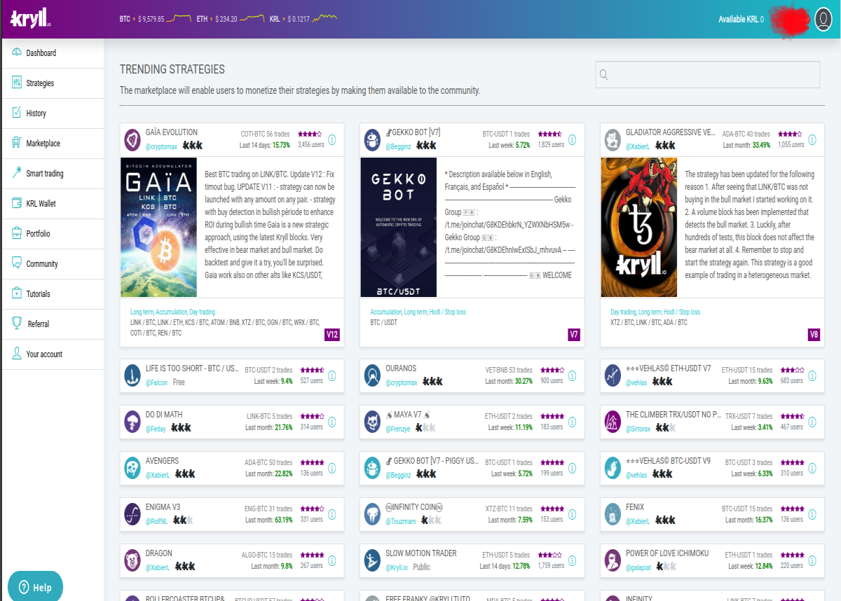The image size is (841, 601).
Task: Click the VEHLAS ETH-USDT V7 strategy title
Action: pos(669,368)
